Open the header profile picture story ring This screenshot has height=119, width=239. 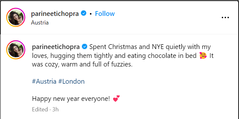tap(16, 17)
